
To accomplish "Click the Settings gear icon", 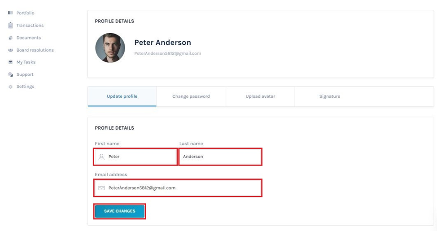I will (10, 87).
